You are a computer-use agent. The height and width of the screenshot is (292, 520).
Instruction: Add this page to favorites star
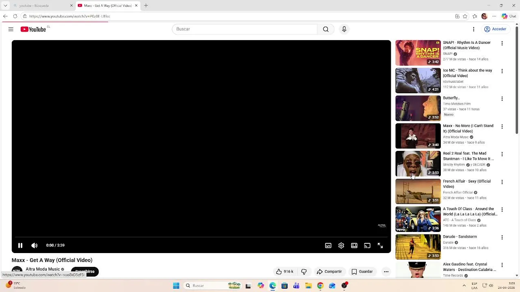pyautogui.click(x=465, y=16)
